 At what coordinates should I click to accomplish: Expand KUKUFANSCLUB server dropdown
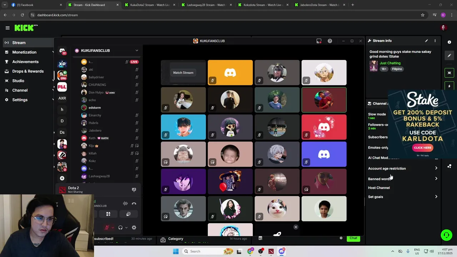tap(136, 51)
